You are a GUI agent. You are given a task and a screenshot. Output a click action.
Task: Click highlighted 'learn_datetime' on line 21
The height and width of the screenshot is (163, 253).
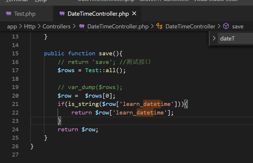click(147, 104)
